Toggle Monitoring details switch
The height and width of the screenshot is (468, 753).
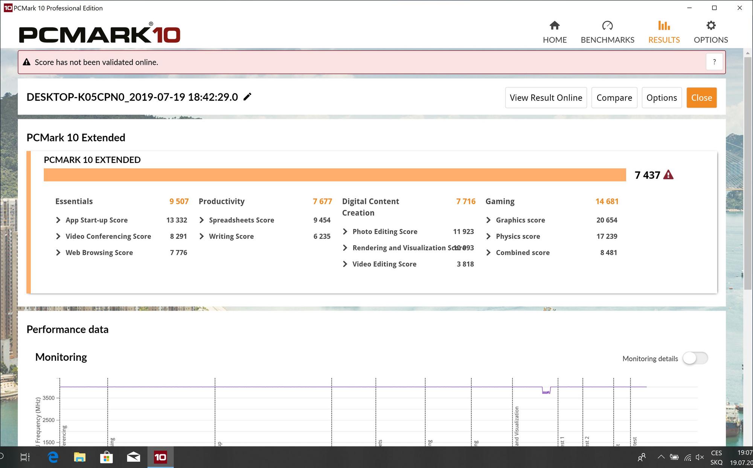(695, 358)
